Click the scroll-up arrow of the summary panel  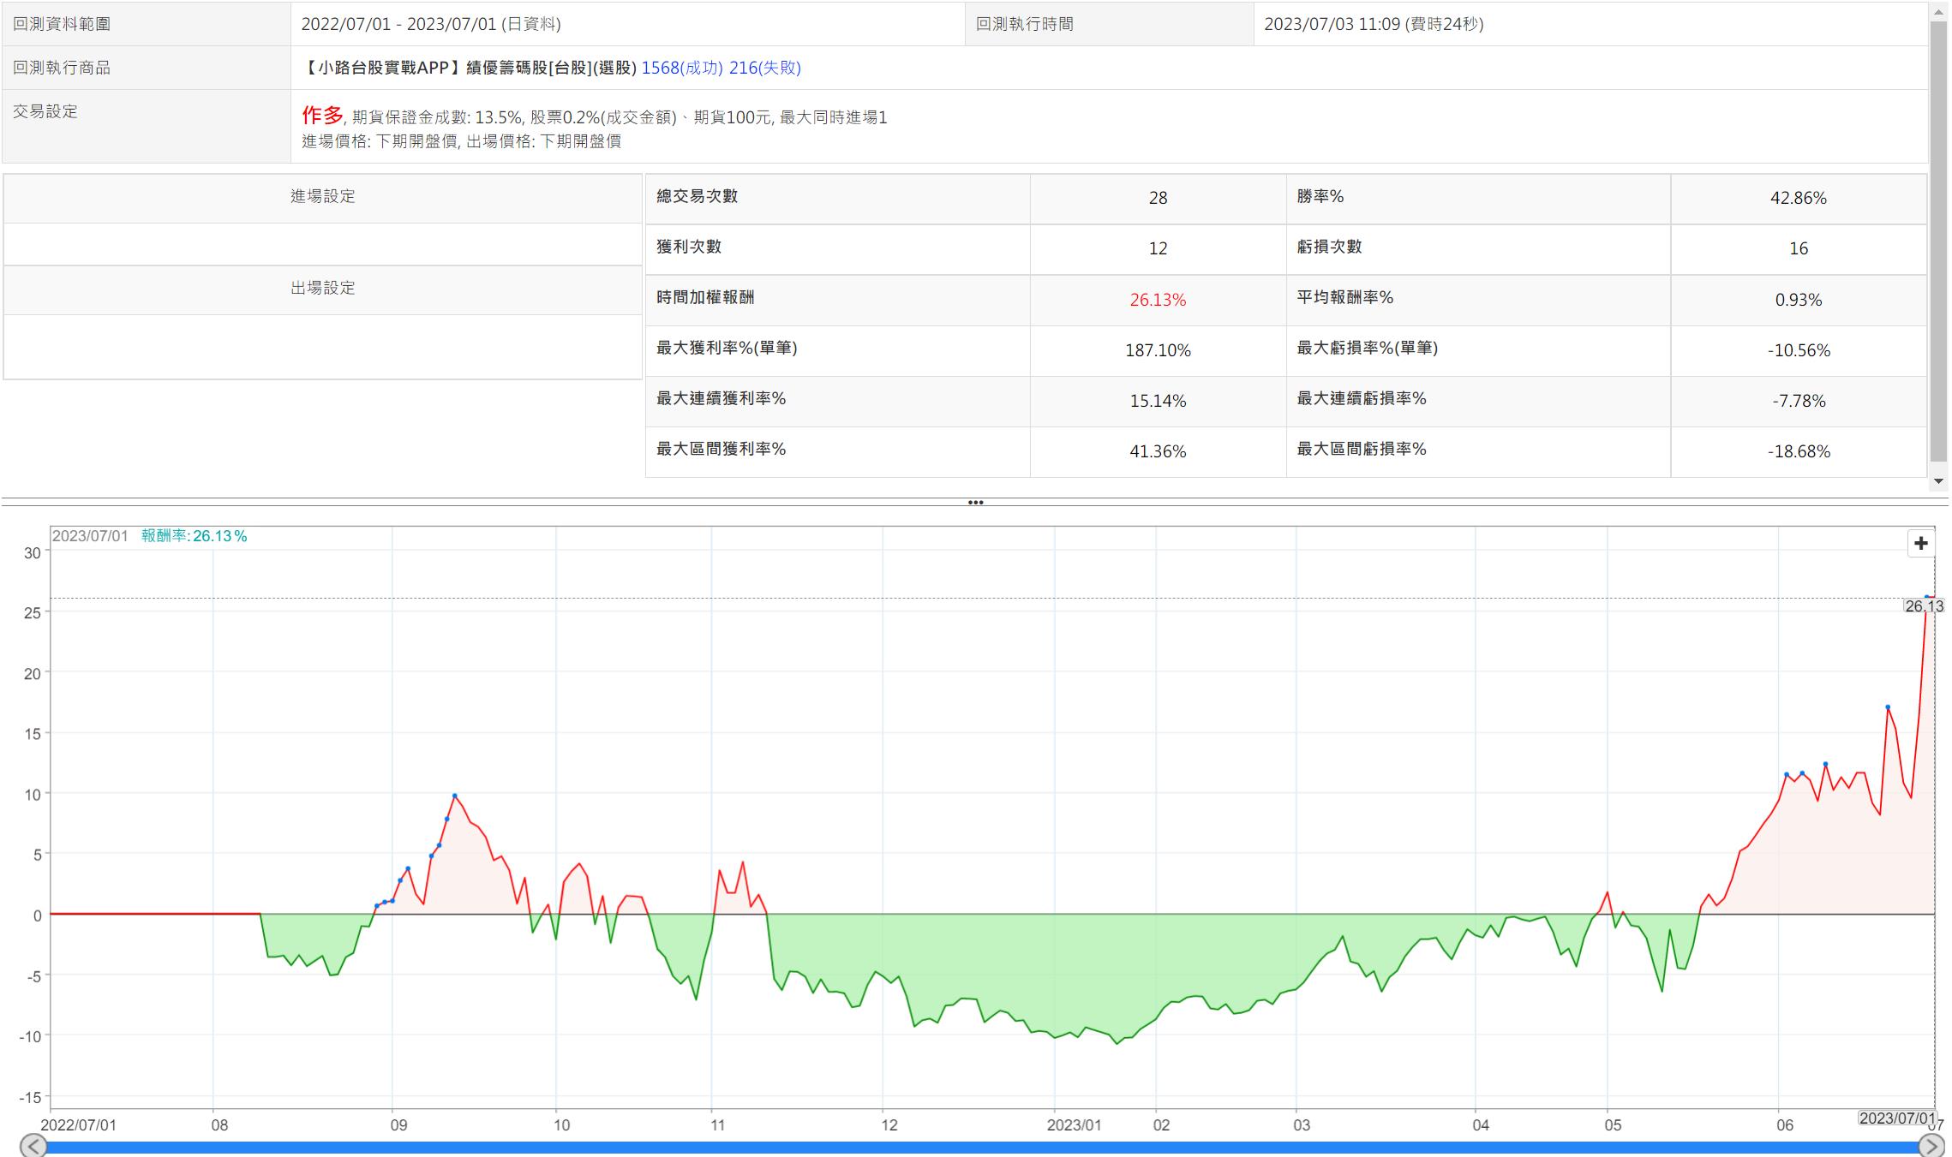point(1938,10)
